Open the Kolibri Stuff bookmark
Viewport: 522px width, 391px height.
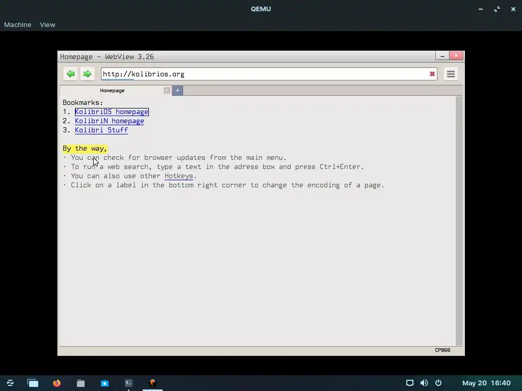click(x=101, y=130)
